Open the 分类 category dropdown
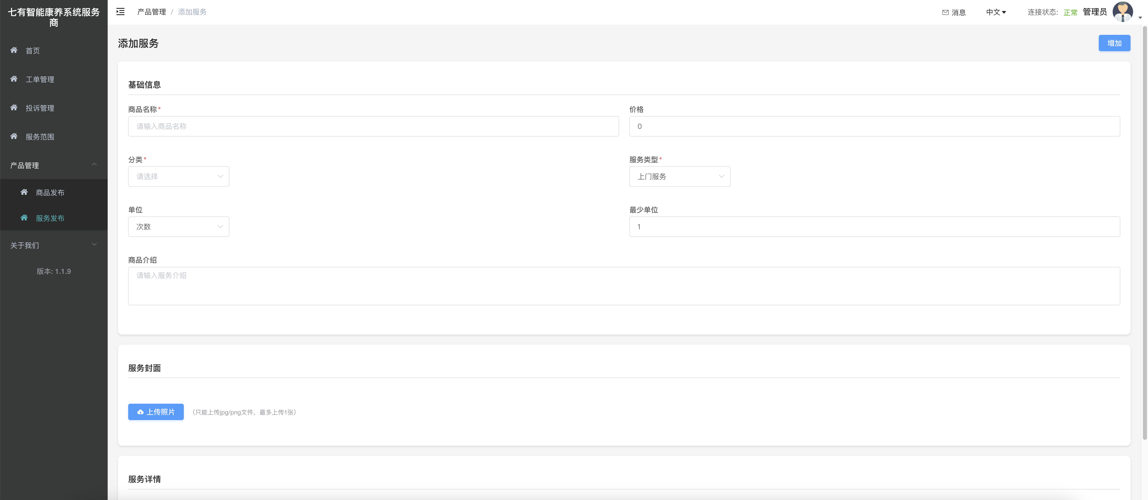This screenshot has width=1148, height=500. click(x=179, y=176)
